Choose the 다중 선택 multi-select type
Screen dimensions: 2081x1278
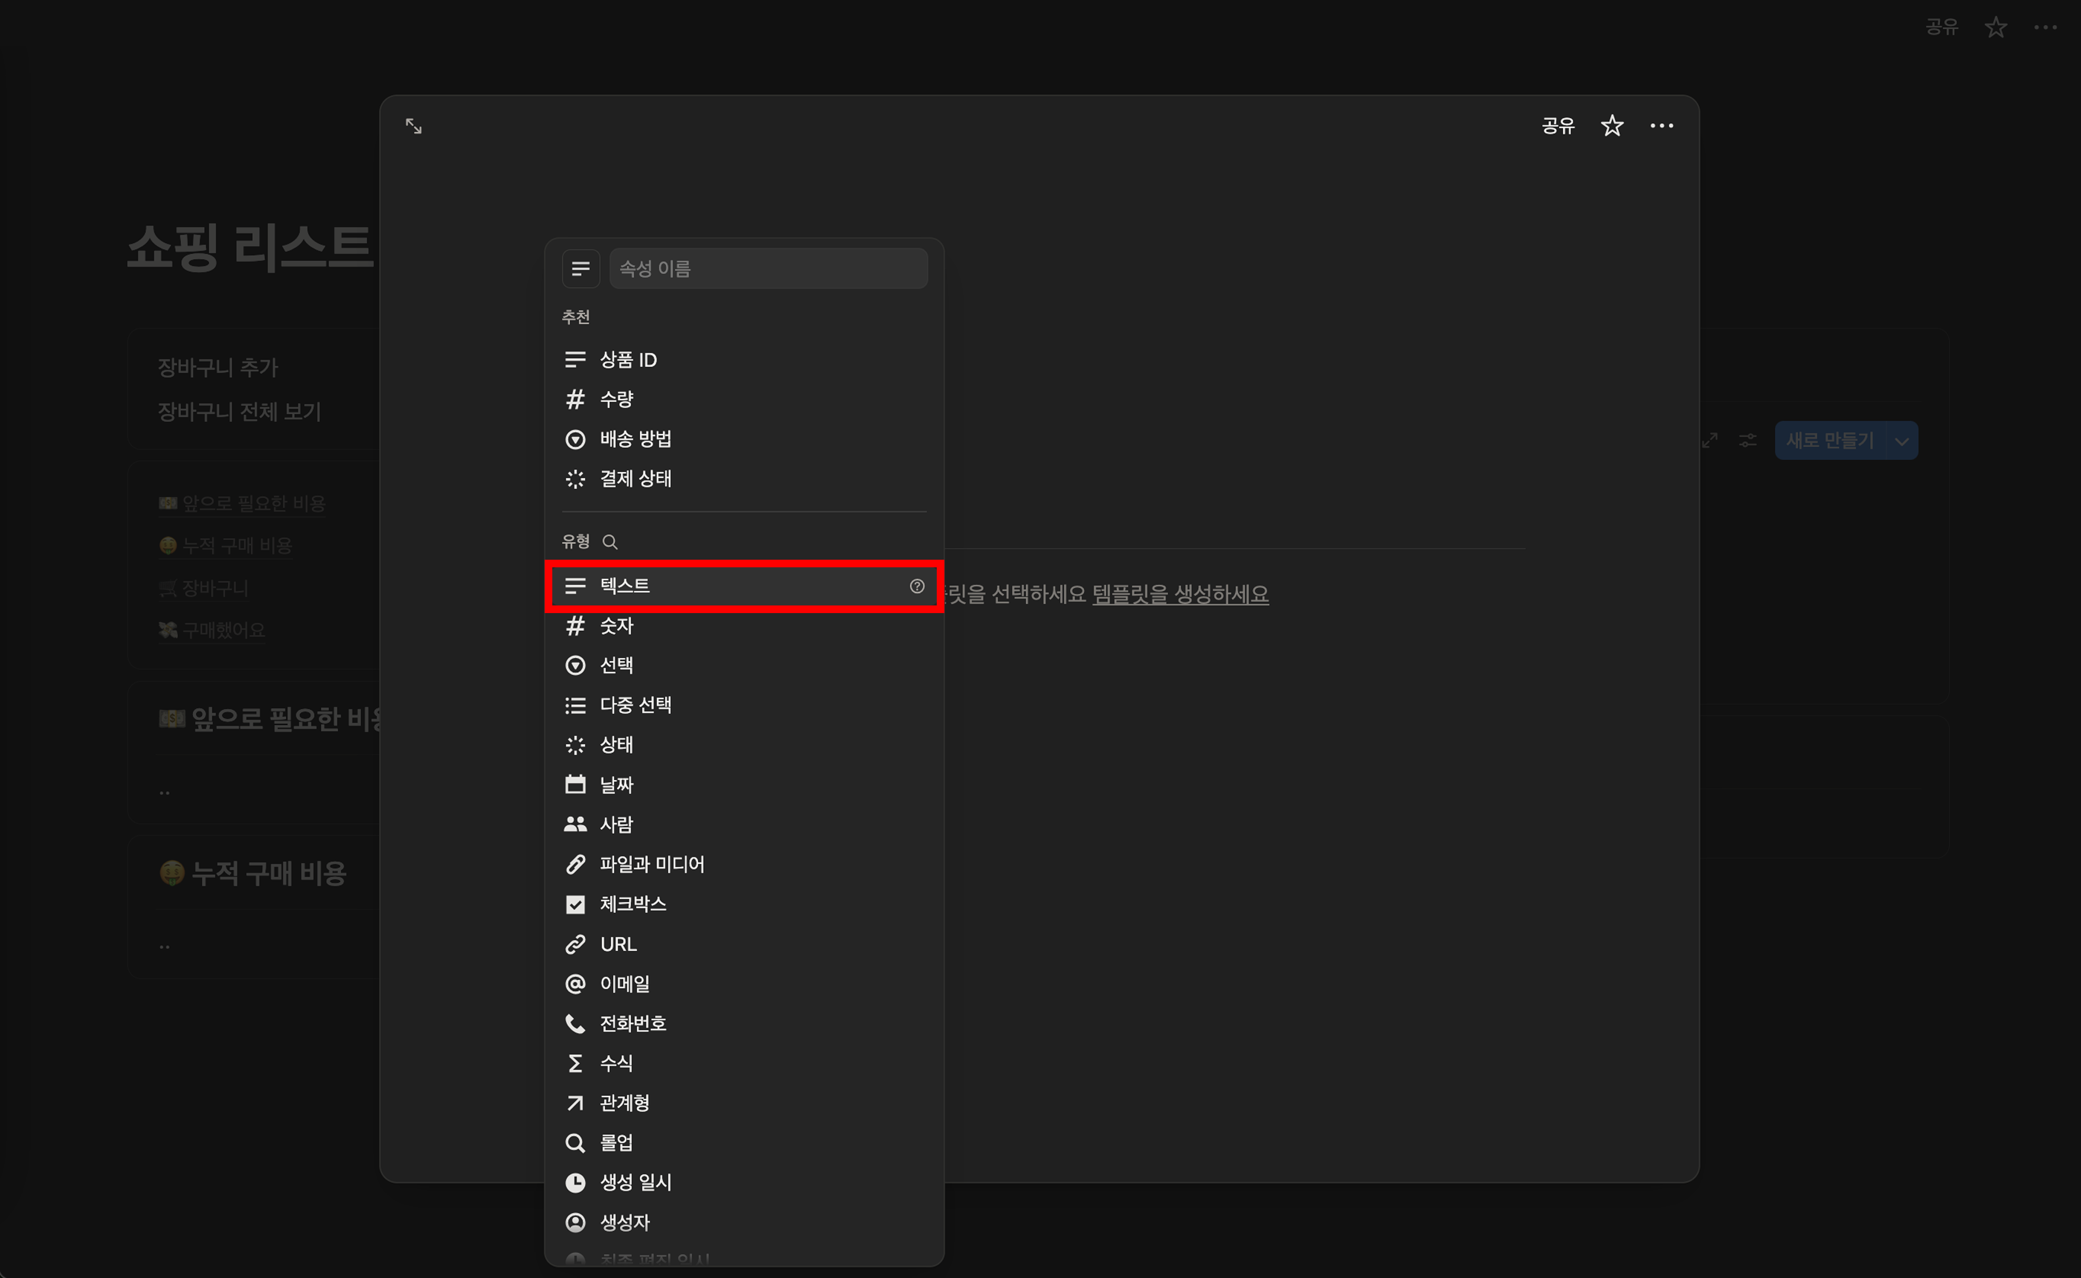coord(635,705)
